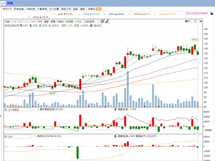The width and height of the screenshot is (215, 161).
Task: Click the 96.9 low price label
Action: click(52, 93)
